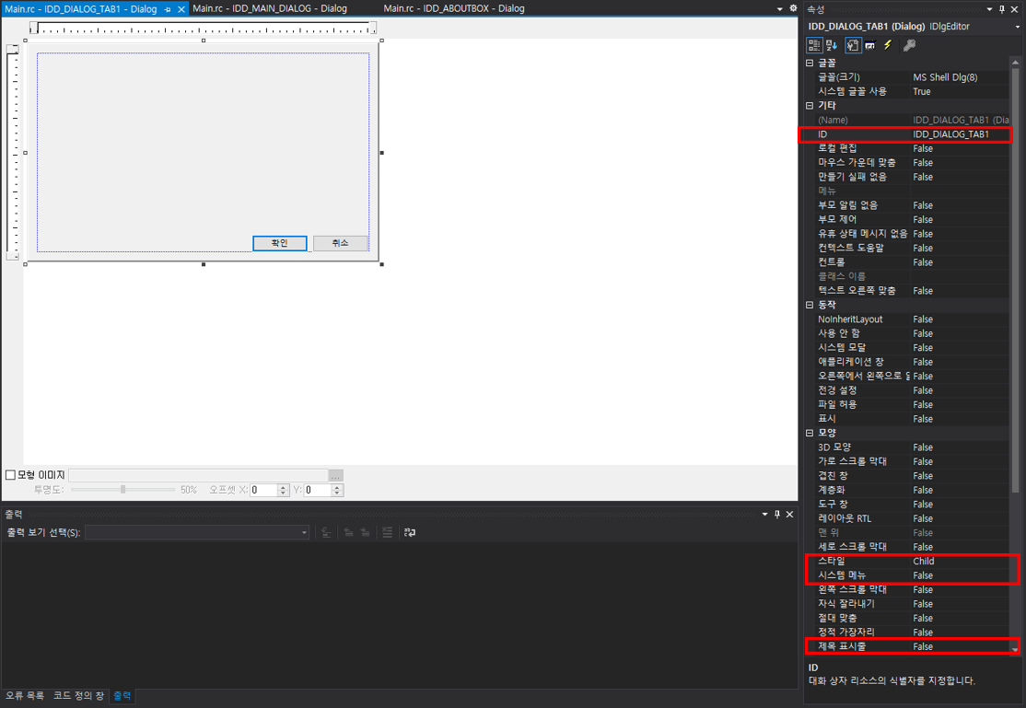Go to next message in output
Screen dimensions: 1026x708
tap(365, 533)
